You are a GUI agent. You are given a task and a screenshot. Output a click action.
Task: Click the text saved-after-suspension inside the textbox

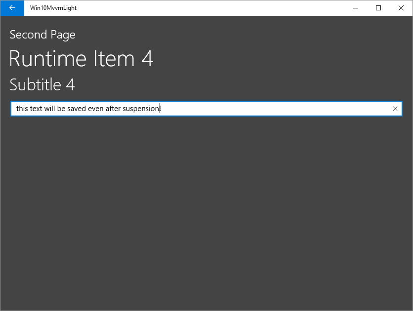pyautogui.click(x=87, y=108)
